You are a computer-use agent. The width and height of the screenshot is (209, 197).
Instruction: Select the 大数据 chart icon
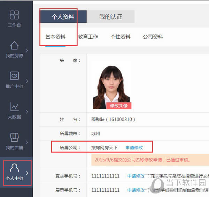click(x=14, y=107)
